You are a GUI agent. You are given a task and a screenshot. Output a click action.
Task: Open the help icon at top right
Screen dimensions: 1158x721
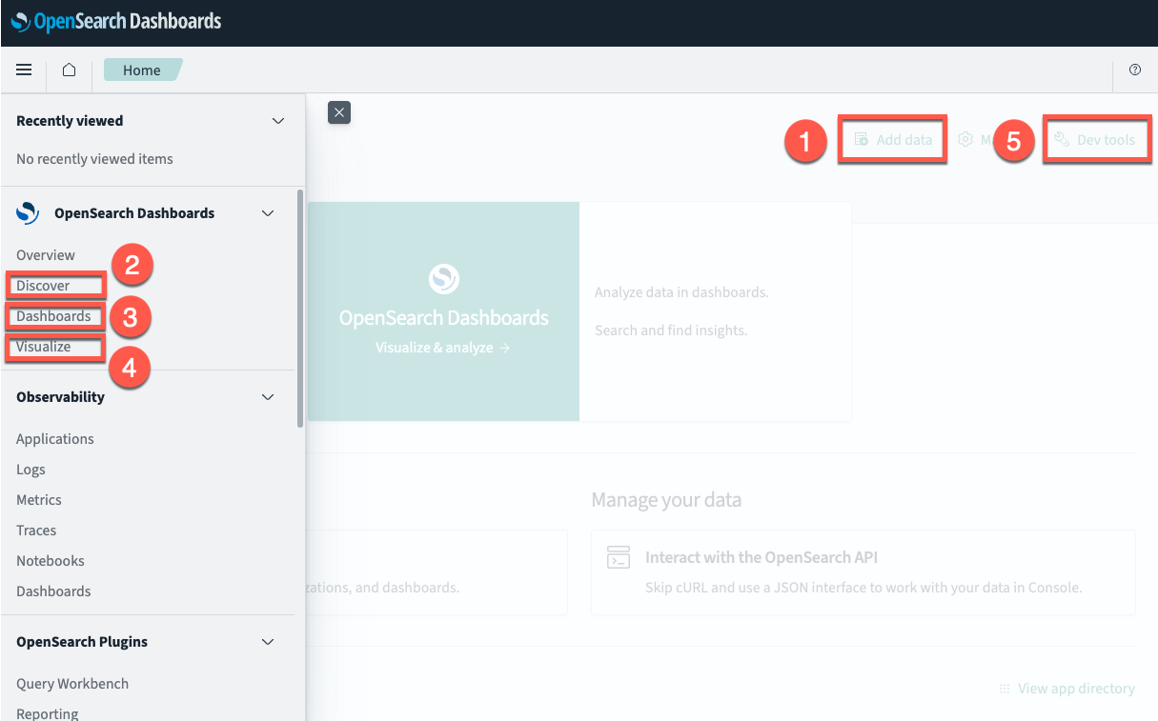pyautogui.click(x=1134, y=70)
